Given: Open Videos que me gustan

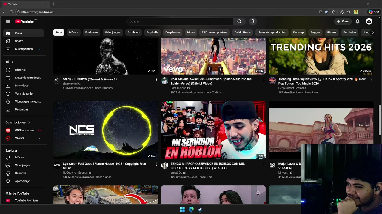Looking at the screenshot, I should [23, 101].
